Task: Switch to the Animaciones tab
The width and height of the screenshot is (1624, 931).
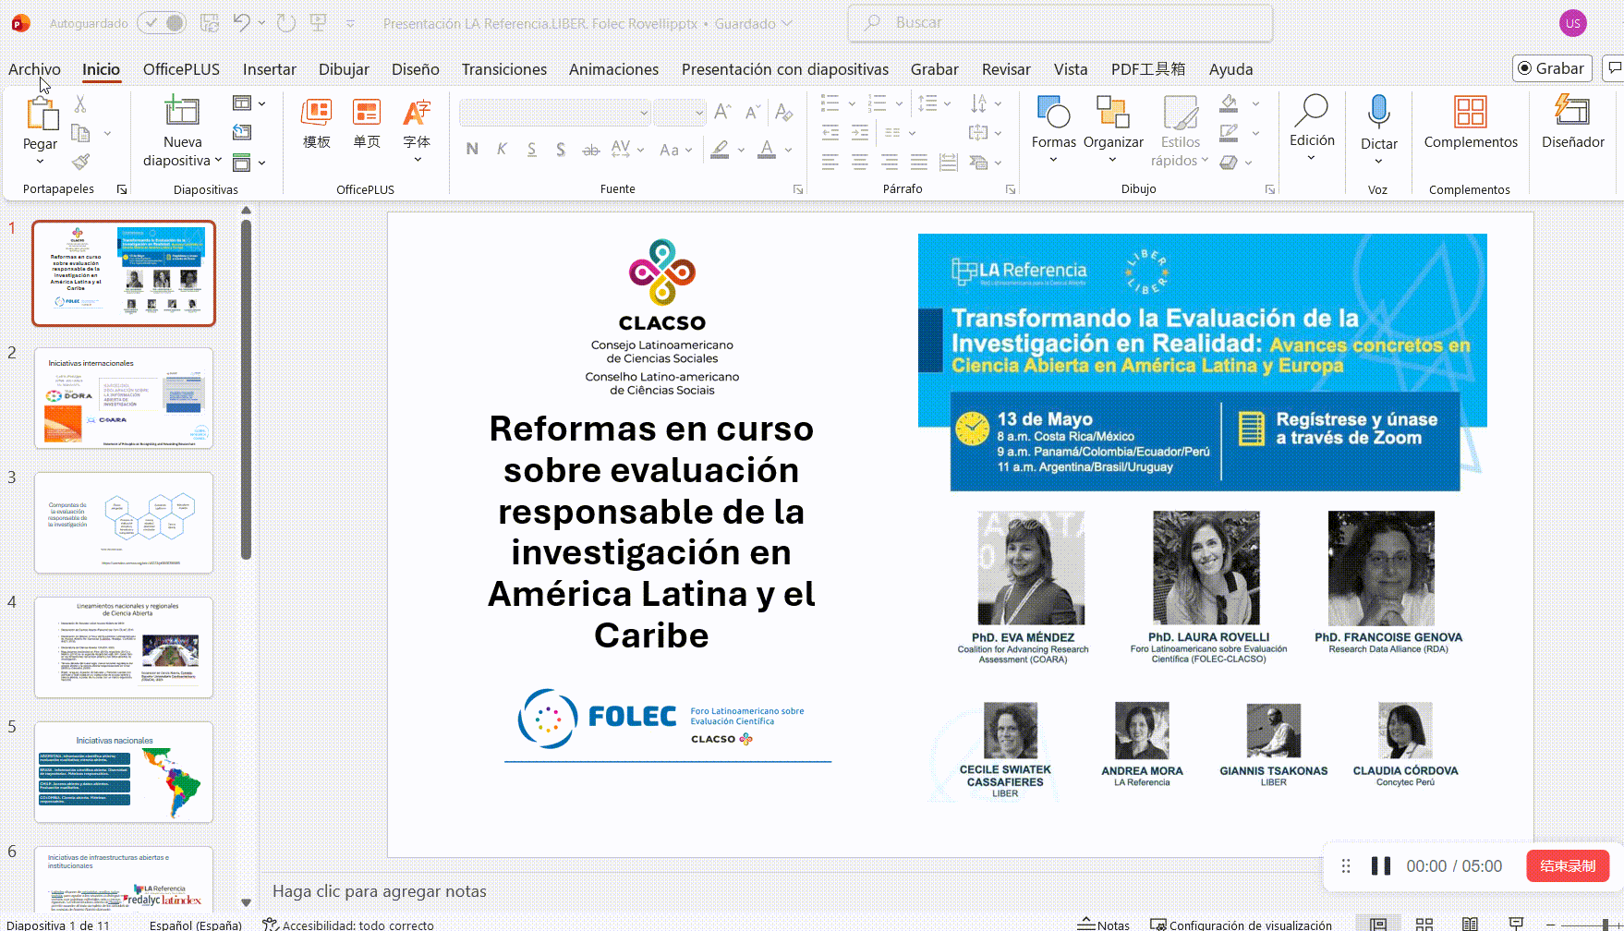Action: pos(614,69)
